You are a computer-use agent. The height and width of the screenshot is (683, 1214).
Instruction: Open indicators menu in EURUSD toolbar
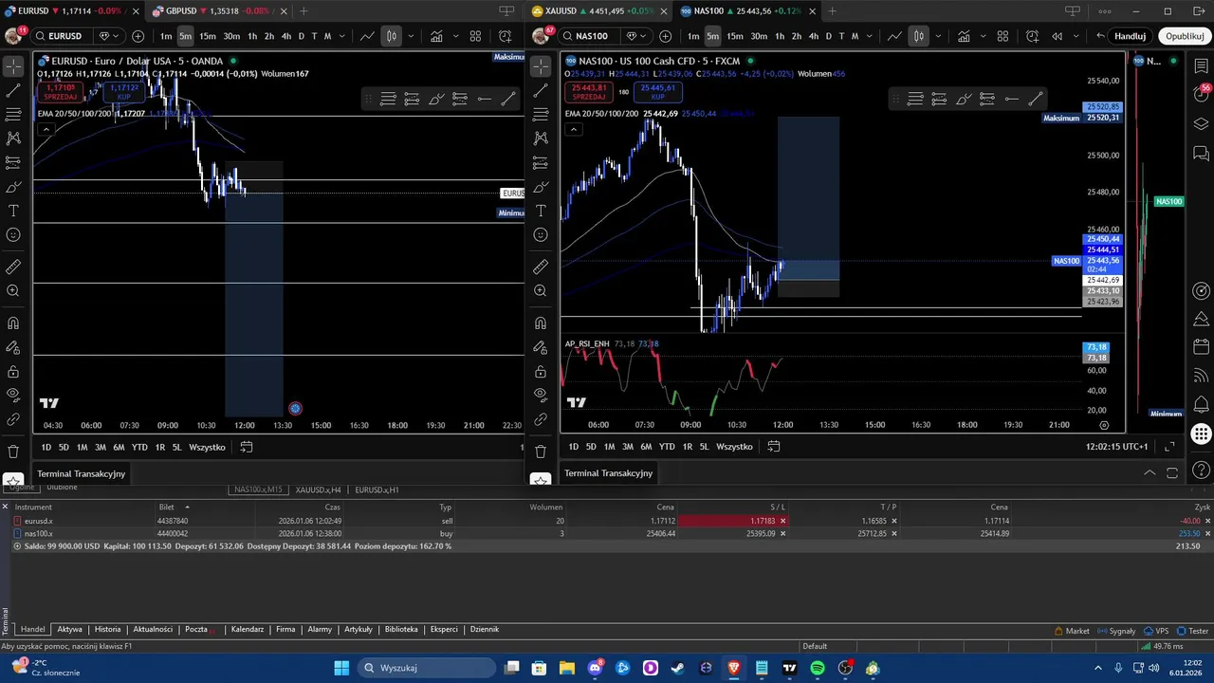pyautogui.click(x=436, y=36)
